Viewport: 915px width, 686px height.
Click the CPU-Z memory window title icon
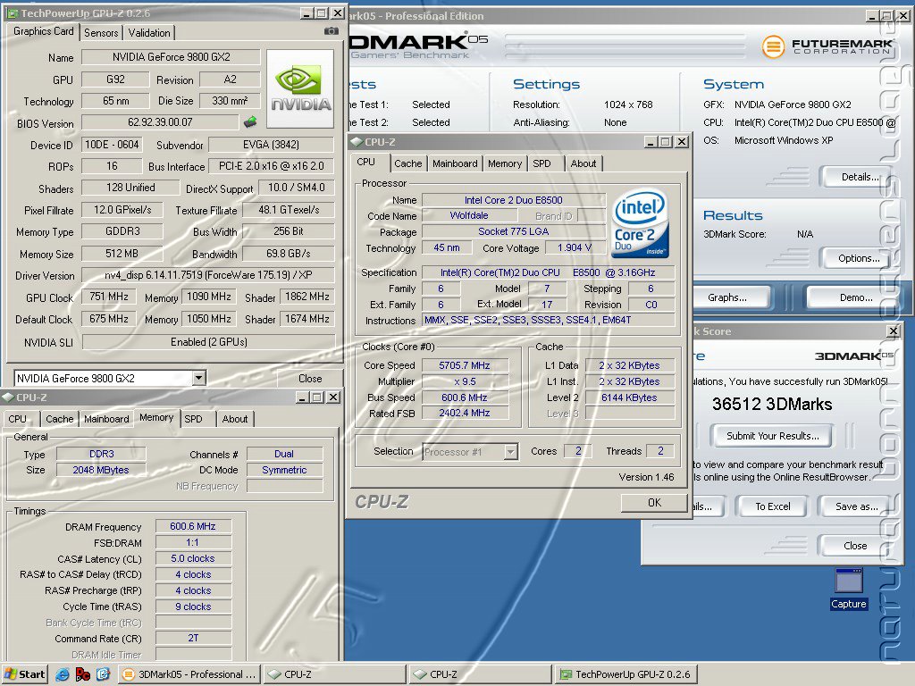(x=8, y=397)
